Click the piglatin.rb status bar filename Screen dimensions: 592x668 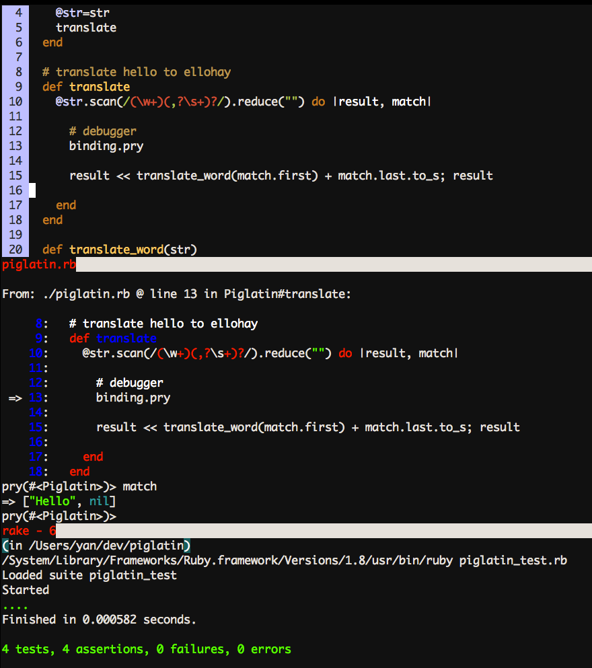coord(38,264)
